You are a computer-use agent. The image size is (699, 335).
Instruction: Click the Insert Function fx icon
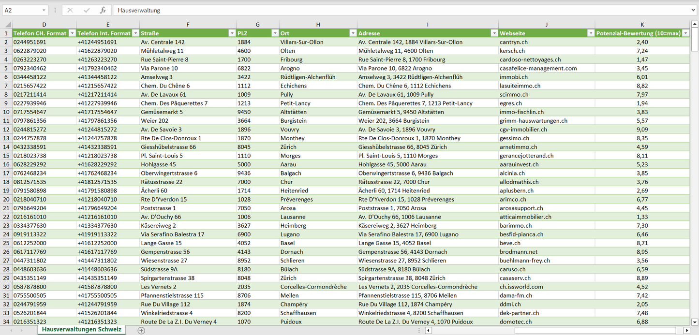point(103,10)
